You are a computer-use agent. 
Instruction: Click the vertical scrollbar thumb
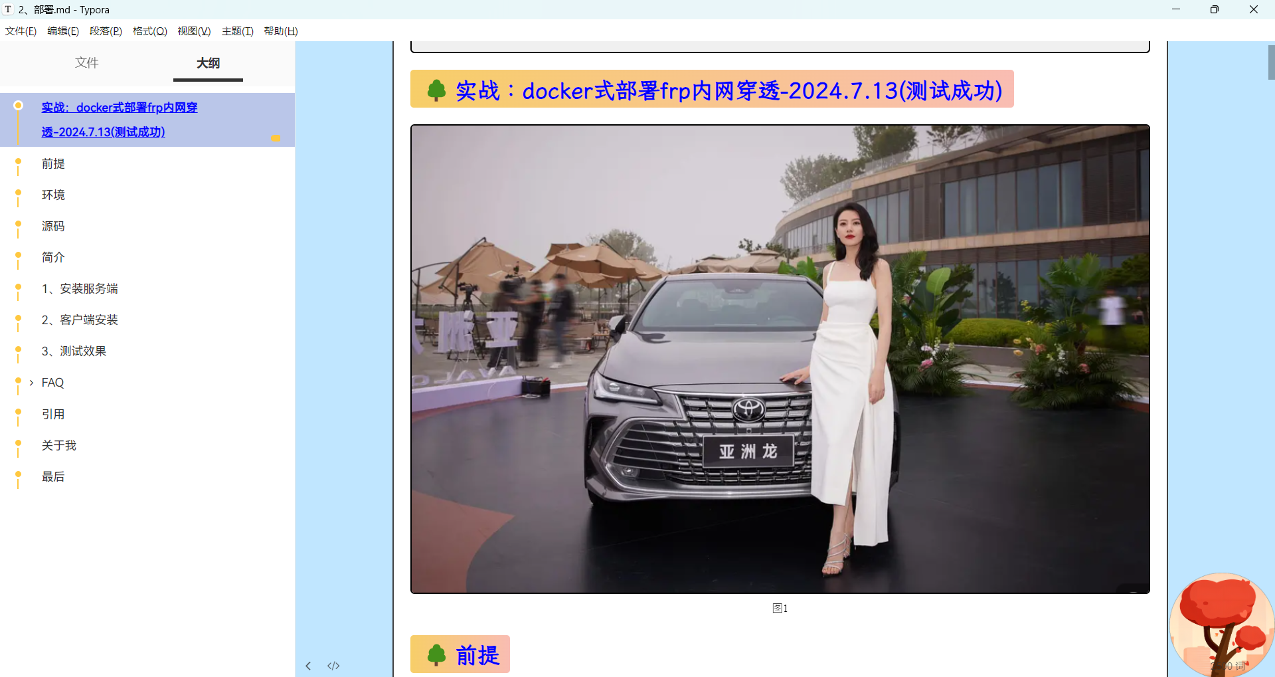point(1271,62)
